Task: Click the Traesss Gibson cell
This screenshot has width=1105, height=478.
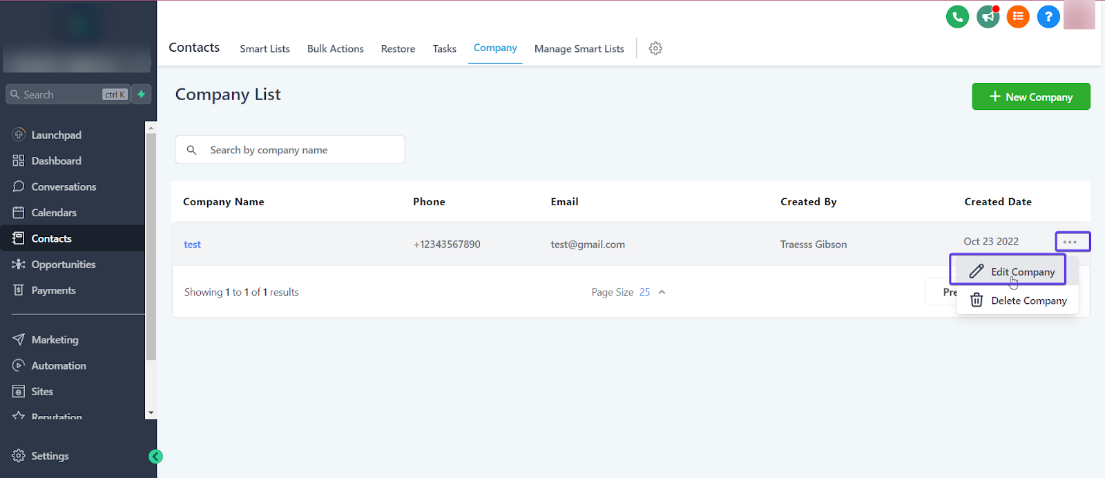Action: click(814, 245)
